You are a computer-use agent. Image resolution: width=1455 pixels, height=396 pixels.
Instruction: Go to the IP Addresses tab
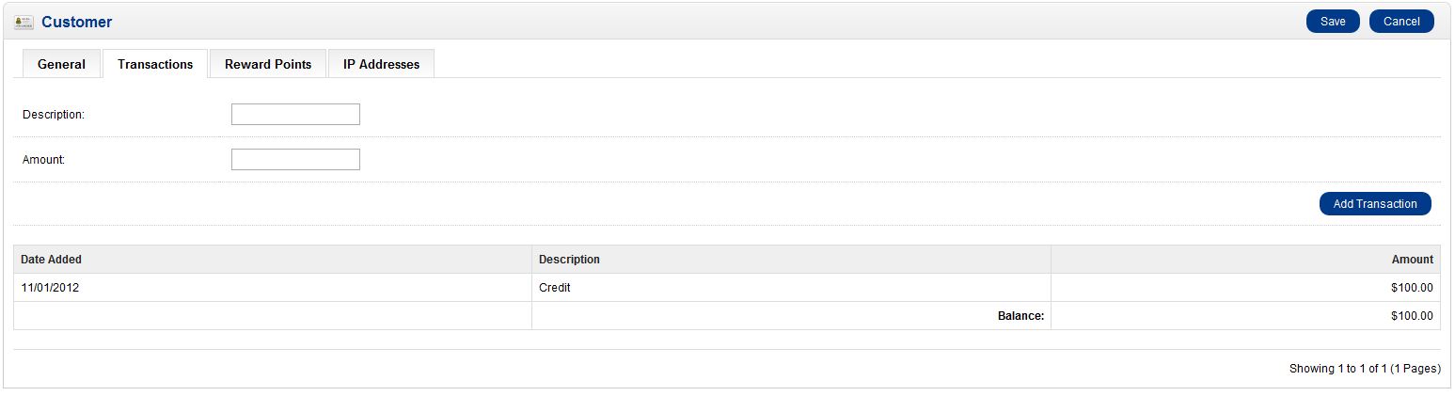[381, 64]
